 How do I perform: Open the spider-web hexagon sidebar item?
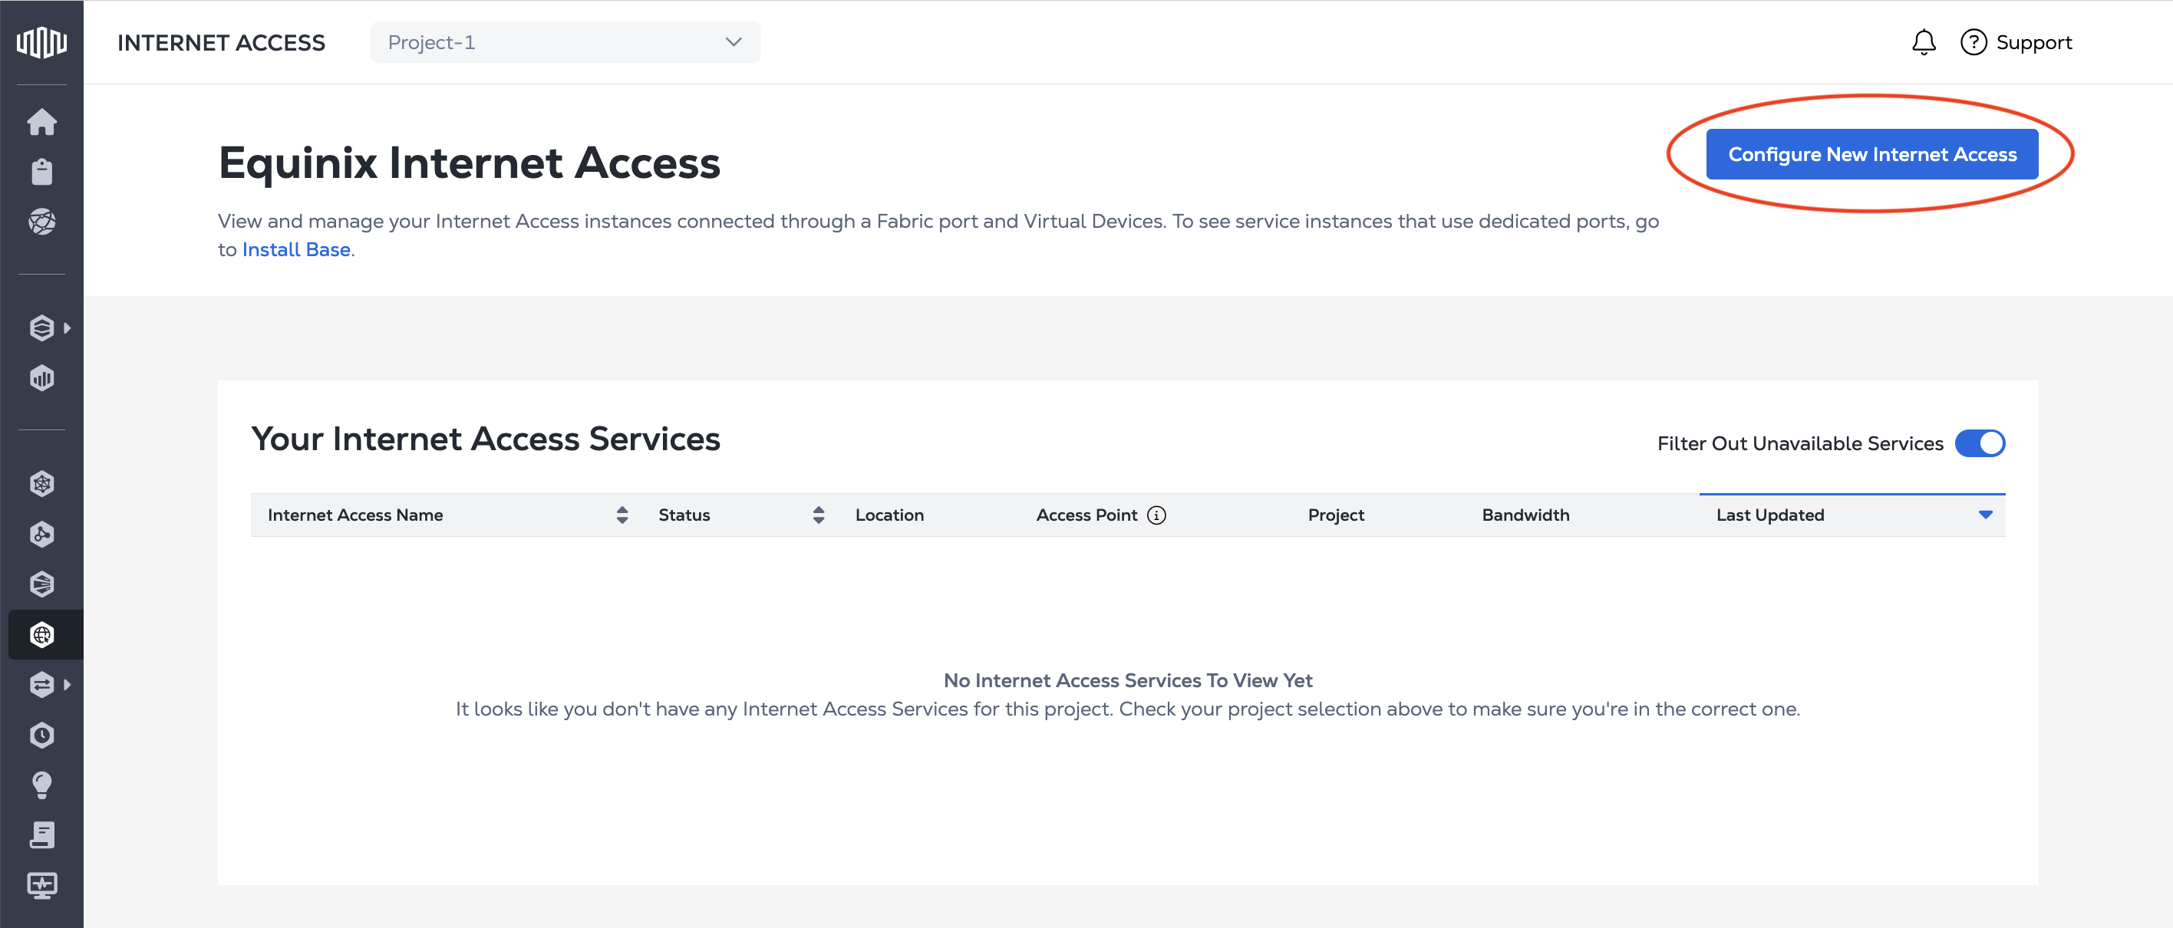[x=41, y=484]
